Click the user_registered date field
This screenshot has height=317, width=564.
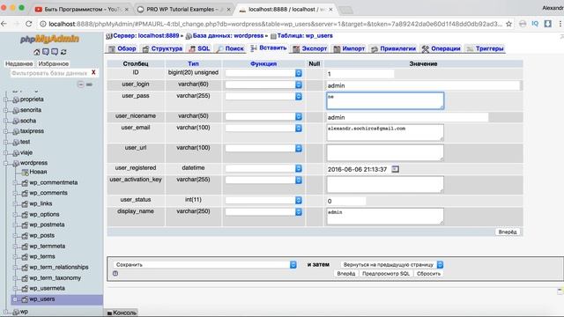click(x=358, y=169)
